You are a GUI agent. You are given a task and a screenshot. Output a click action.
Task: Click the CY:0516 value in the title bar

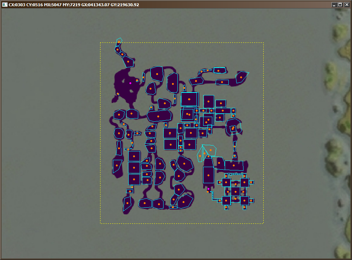[x=34, y=5]
